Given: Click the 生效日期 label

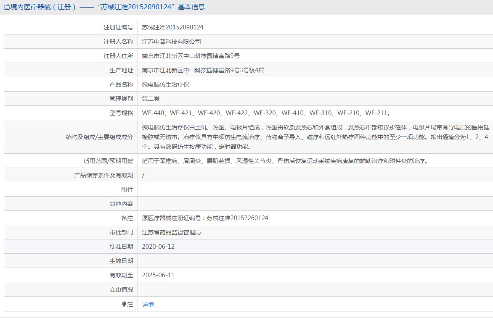Looking at the screenshot, I should (x=122, y=261).
